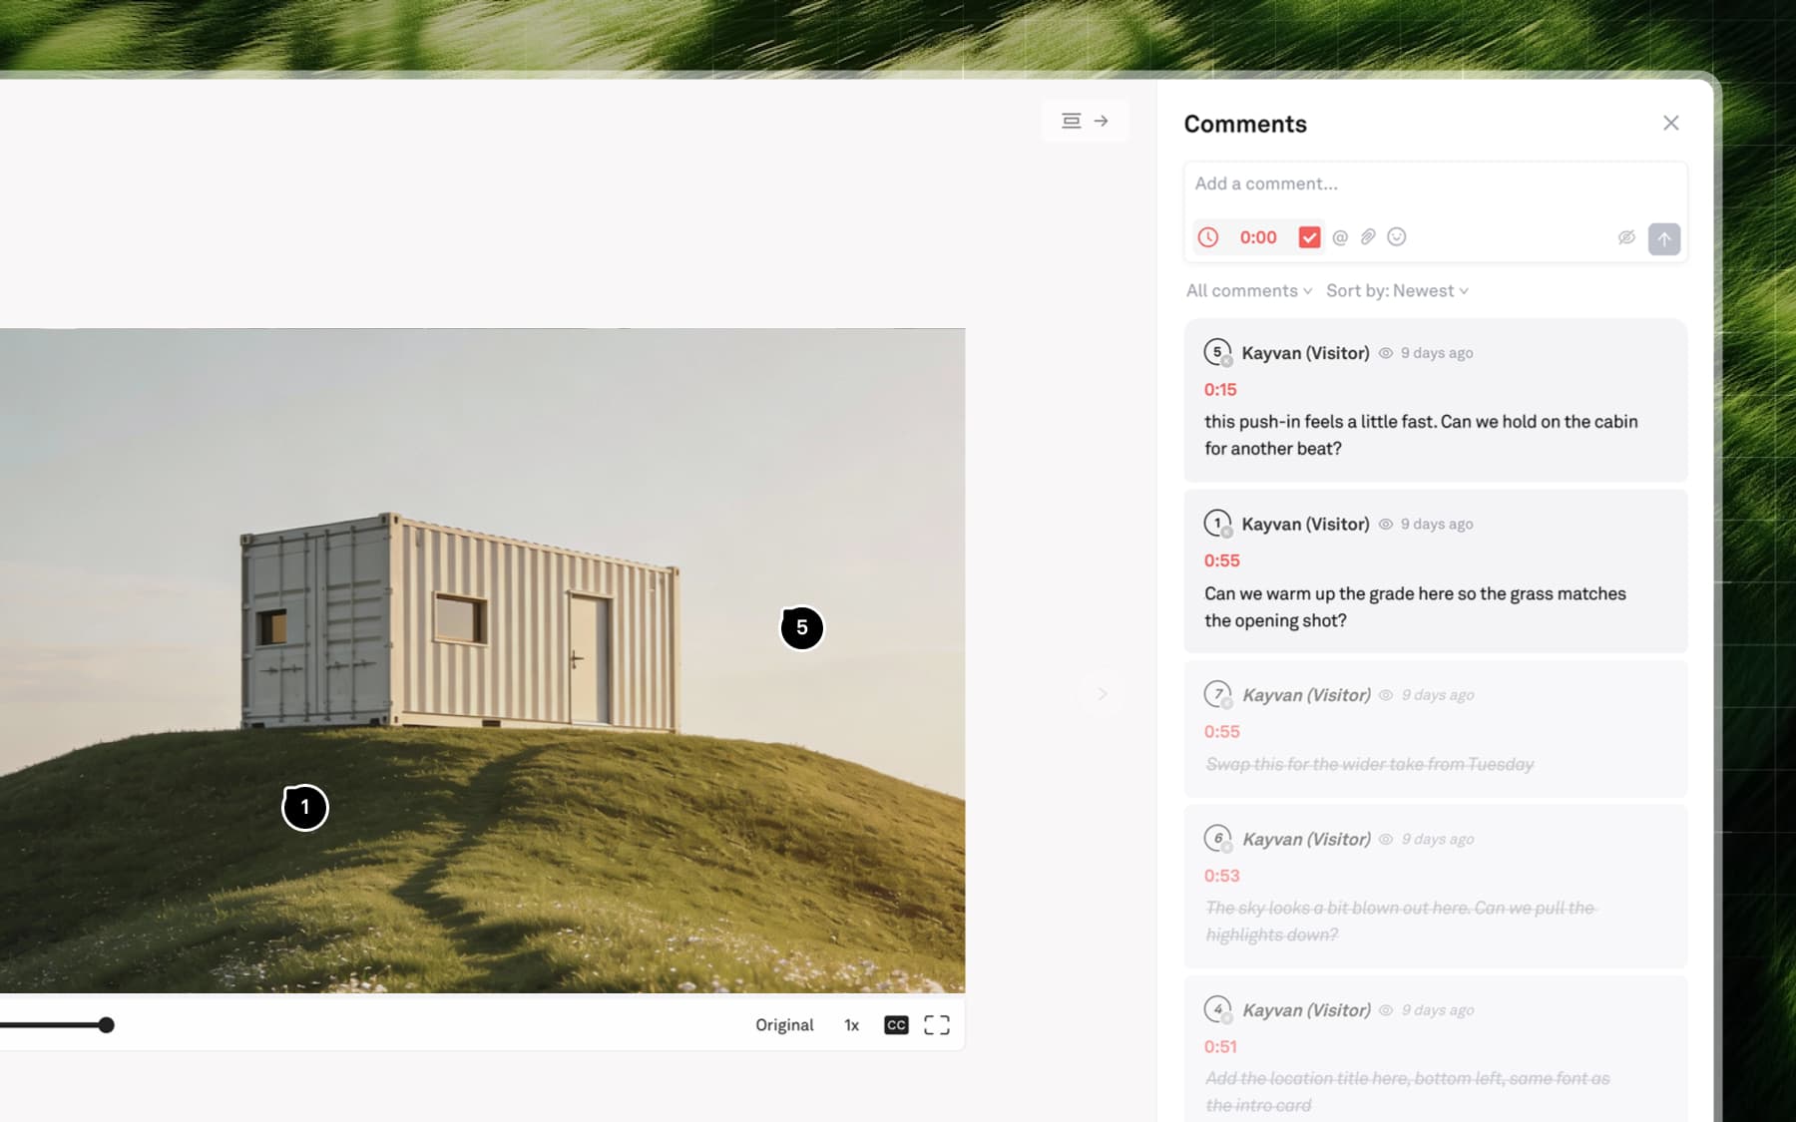Screen dimensions: 1796x1122
Task: Click comment marker 5 on the video
Action: click(x=802, y=628)
